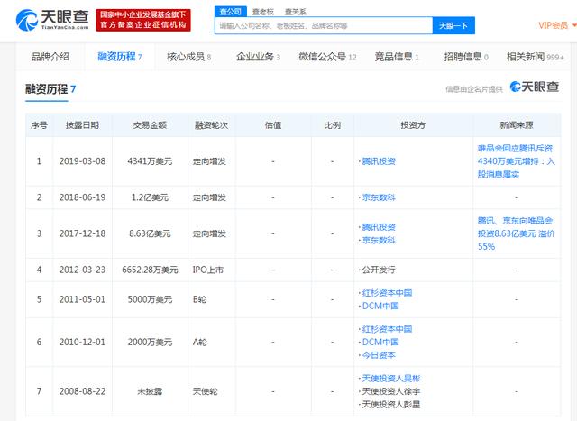
Task: Select the date cell 2018-06-19
Action: tap(82, 197)
